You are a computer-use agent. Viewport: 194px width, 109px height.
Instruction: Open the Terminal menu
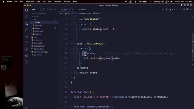58,2
